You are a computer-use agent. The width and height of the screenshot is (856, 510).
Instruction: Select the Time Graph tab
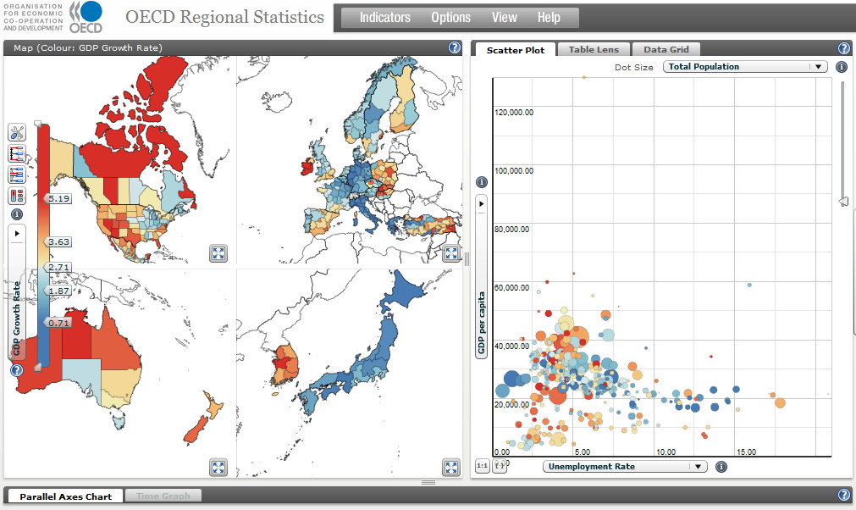[163, 496]
